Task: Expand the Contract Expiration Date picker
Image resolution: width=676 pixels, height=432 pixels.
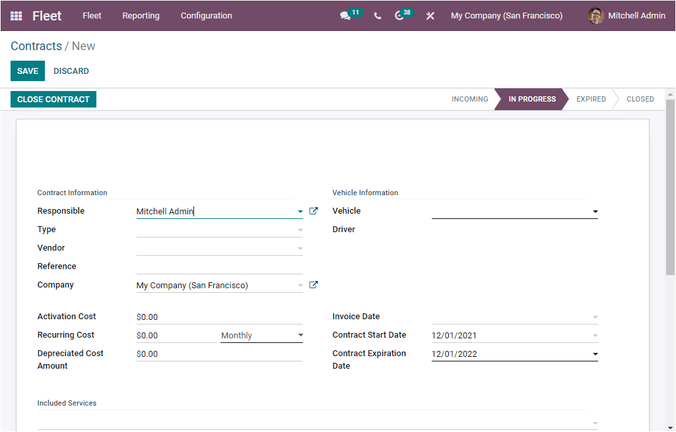Action: (x=594, y=354)
